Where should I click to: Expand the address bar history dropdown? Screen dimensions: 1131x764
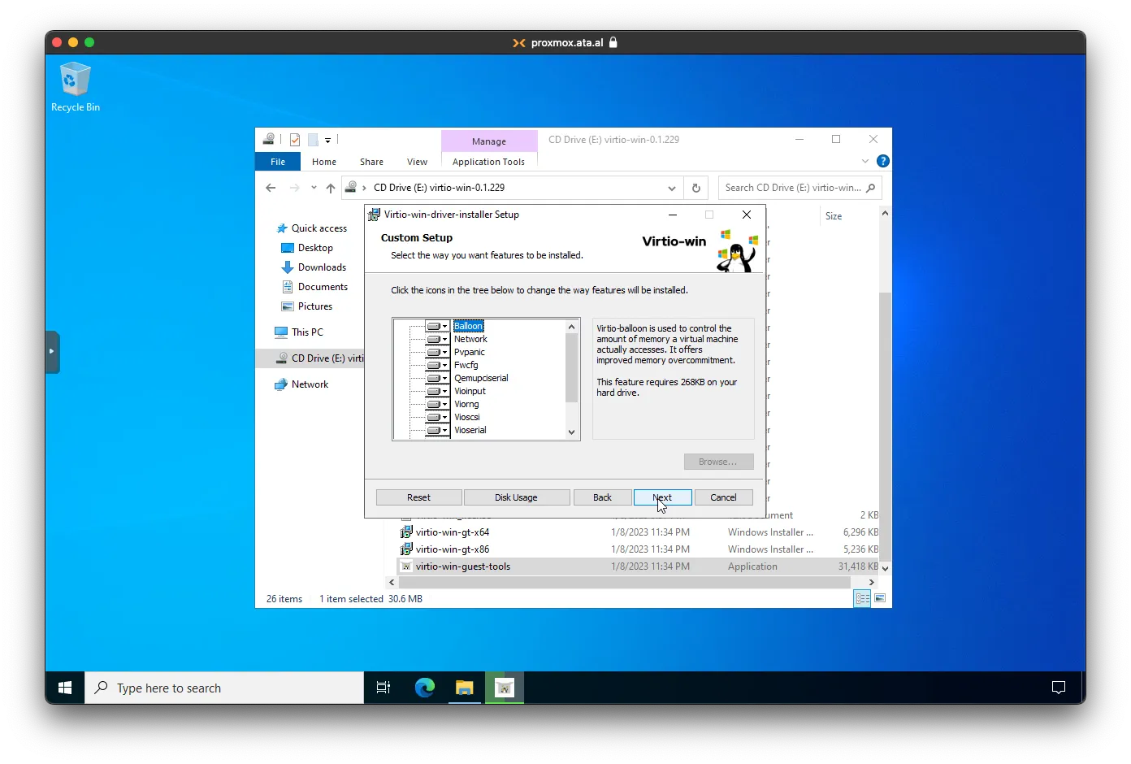click(672, 188)
